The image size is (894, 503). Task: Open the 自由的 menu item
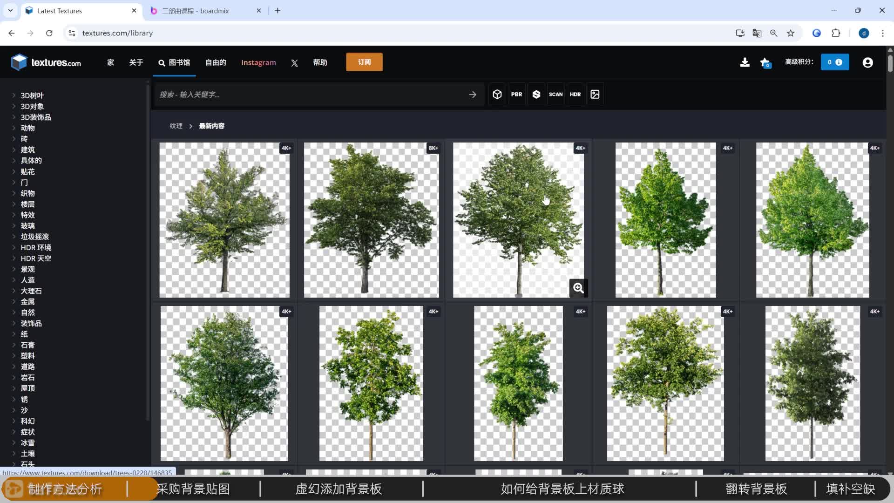(x=216, y=62)
